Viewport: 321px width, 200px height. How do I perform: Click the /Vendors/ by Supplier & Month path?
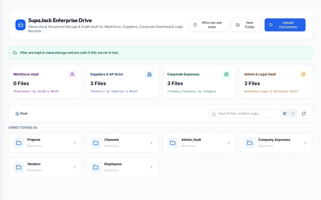click(114, 91)
